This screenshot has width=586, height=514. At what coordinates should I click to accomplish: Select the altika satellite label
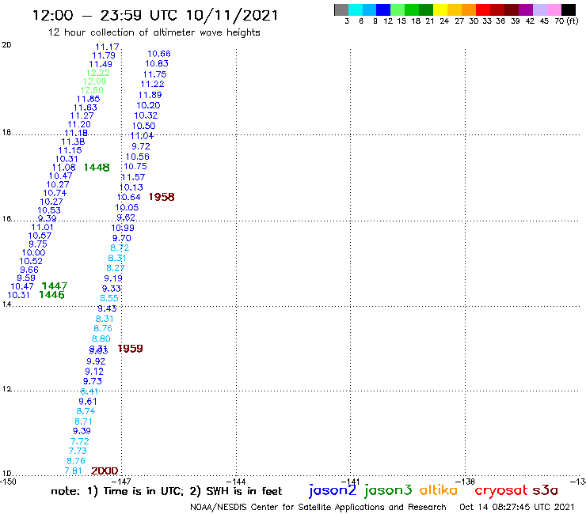click(439, 489)
